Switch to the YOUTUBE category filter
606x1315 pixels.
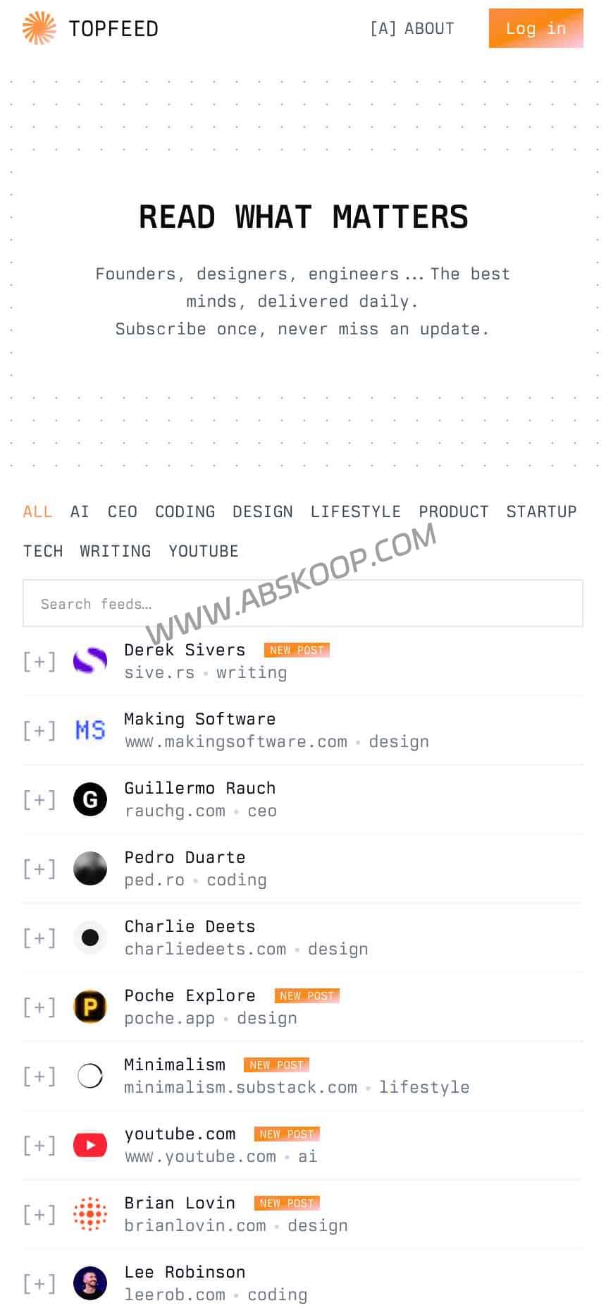[204, 551]
